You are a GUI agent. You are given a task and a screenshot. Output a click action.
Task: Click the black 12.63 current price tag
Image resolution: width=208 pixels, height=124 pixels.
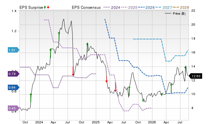[x=195, y=76]
